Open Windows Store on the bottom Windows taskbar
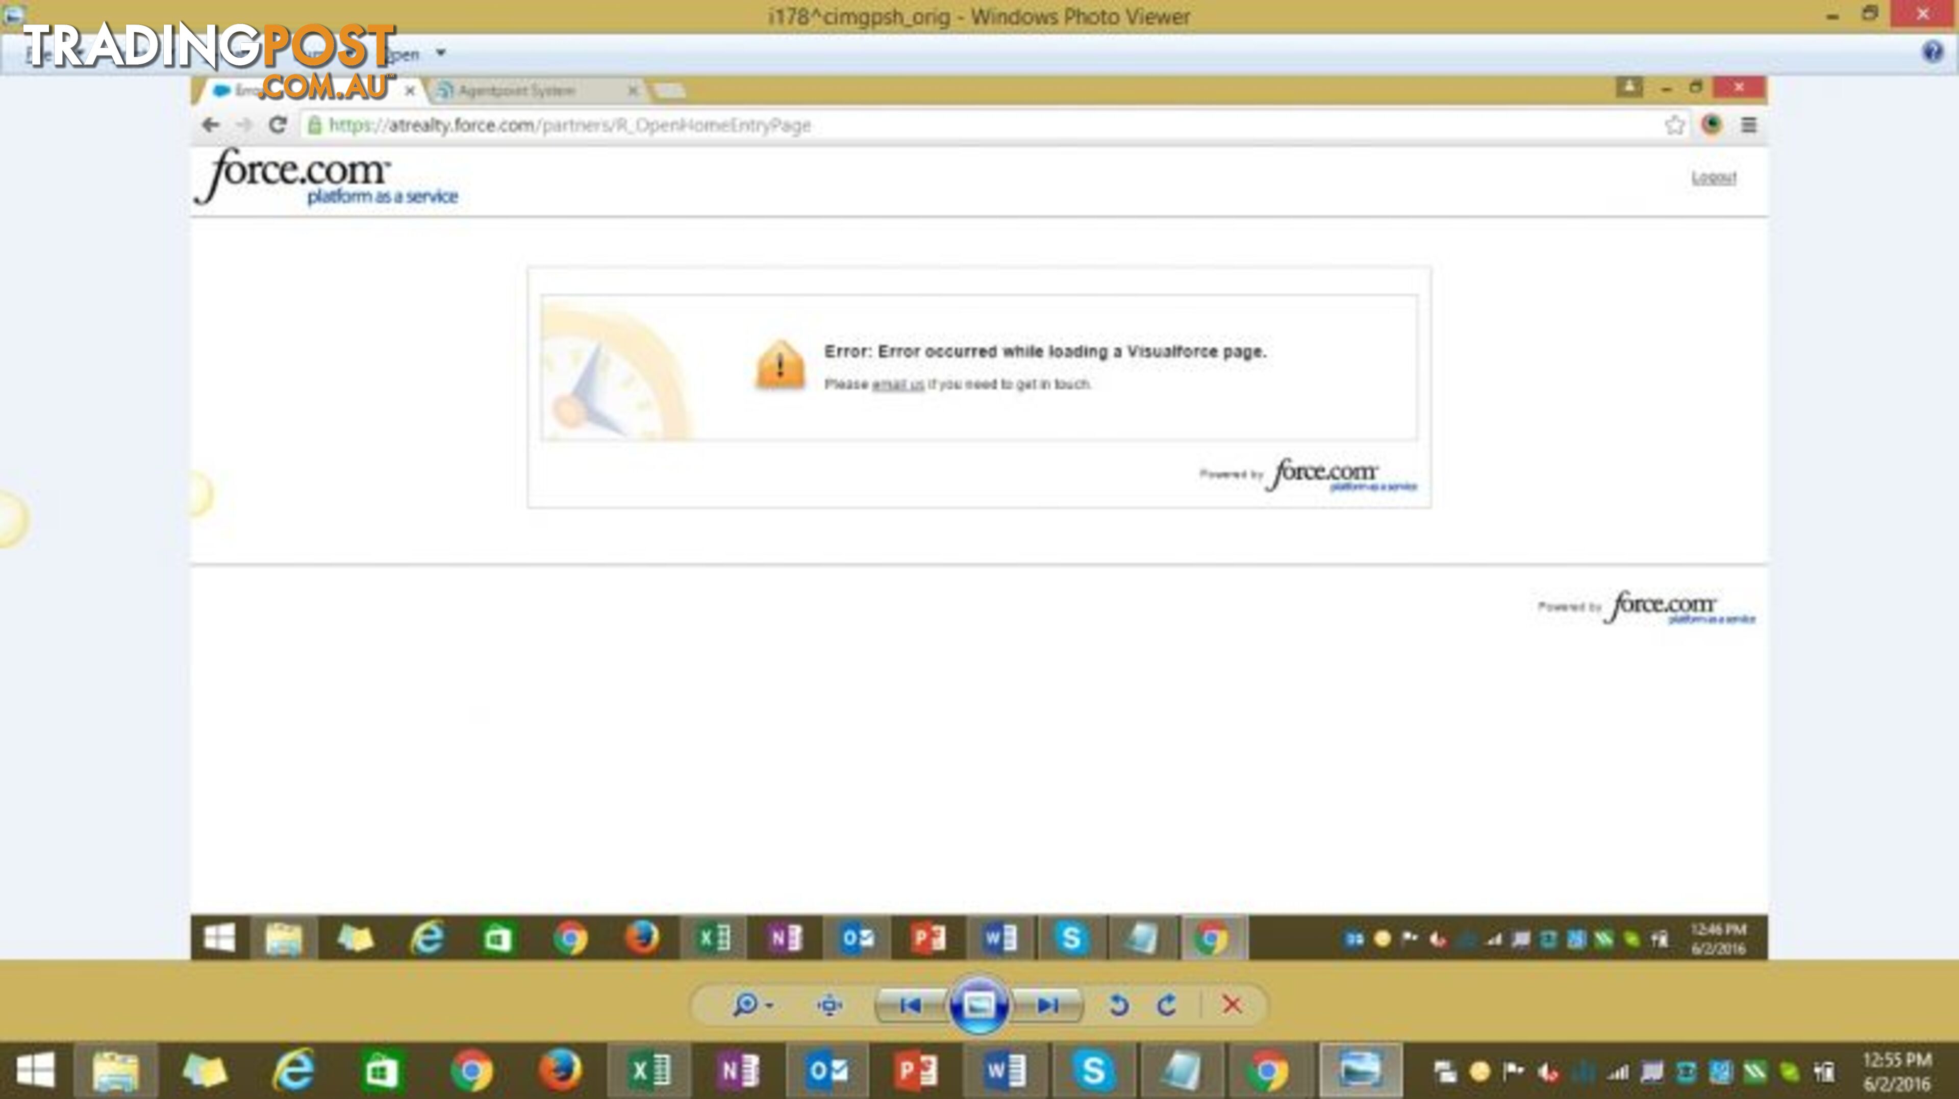Screen dimensions: 1959x1099 [382, 1070]
